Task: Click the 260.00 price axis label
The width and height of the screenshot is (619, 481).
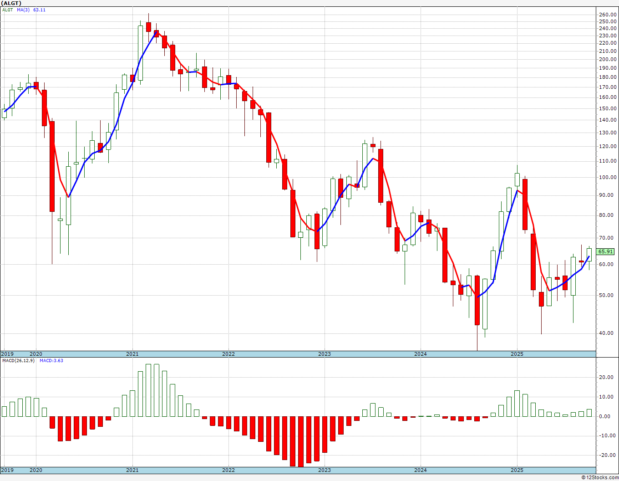Action: click(608, 15)
